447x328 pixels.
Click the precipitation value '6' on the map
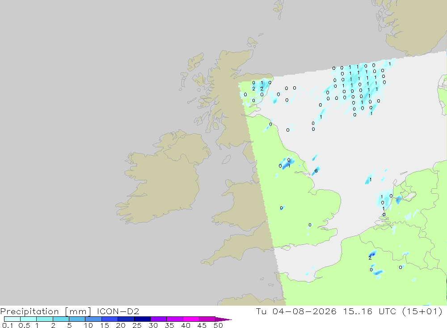click(x=316, y=171)
